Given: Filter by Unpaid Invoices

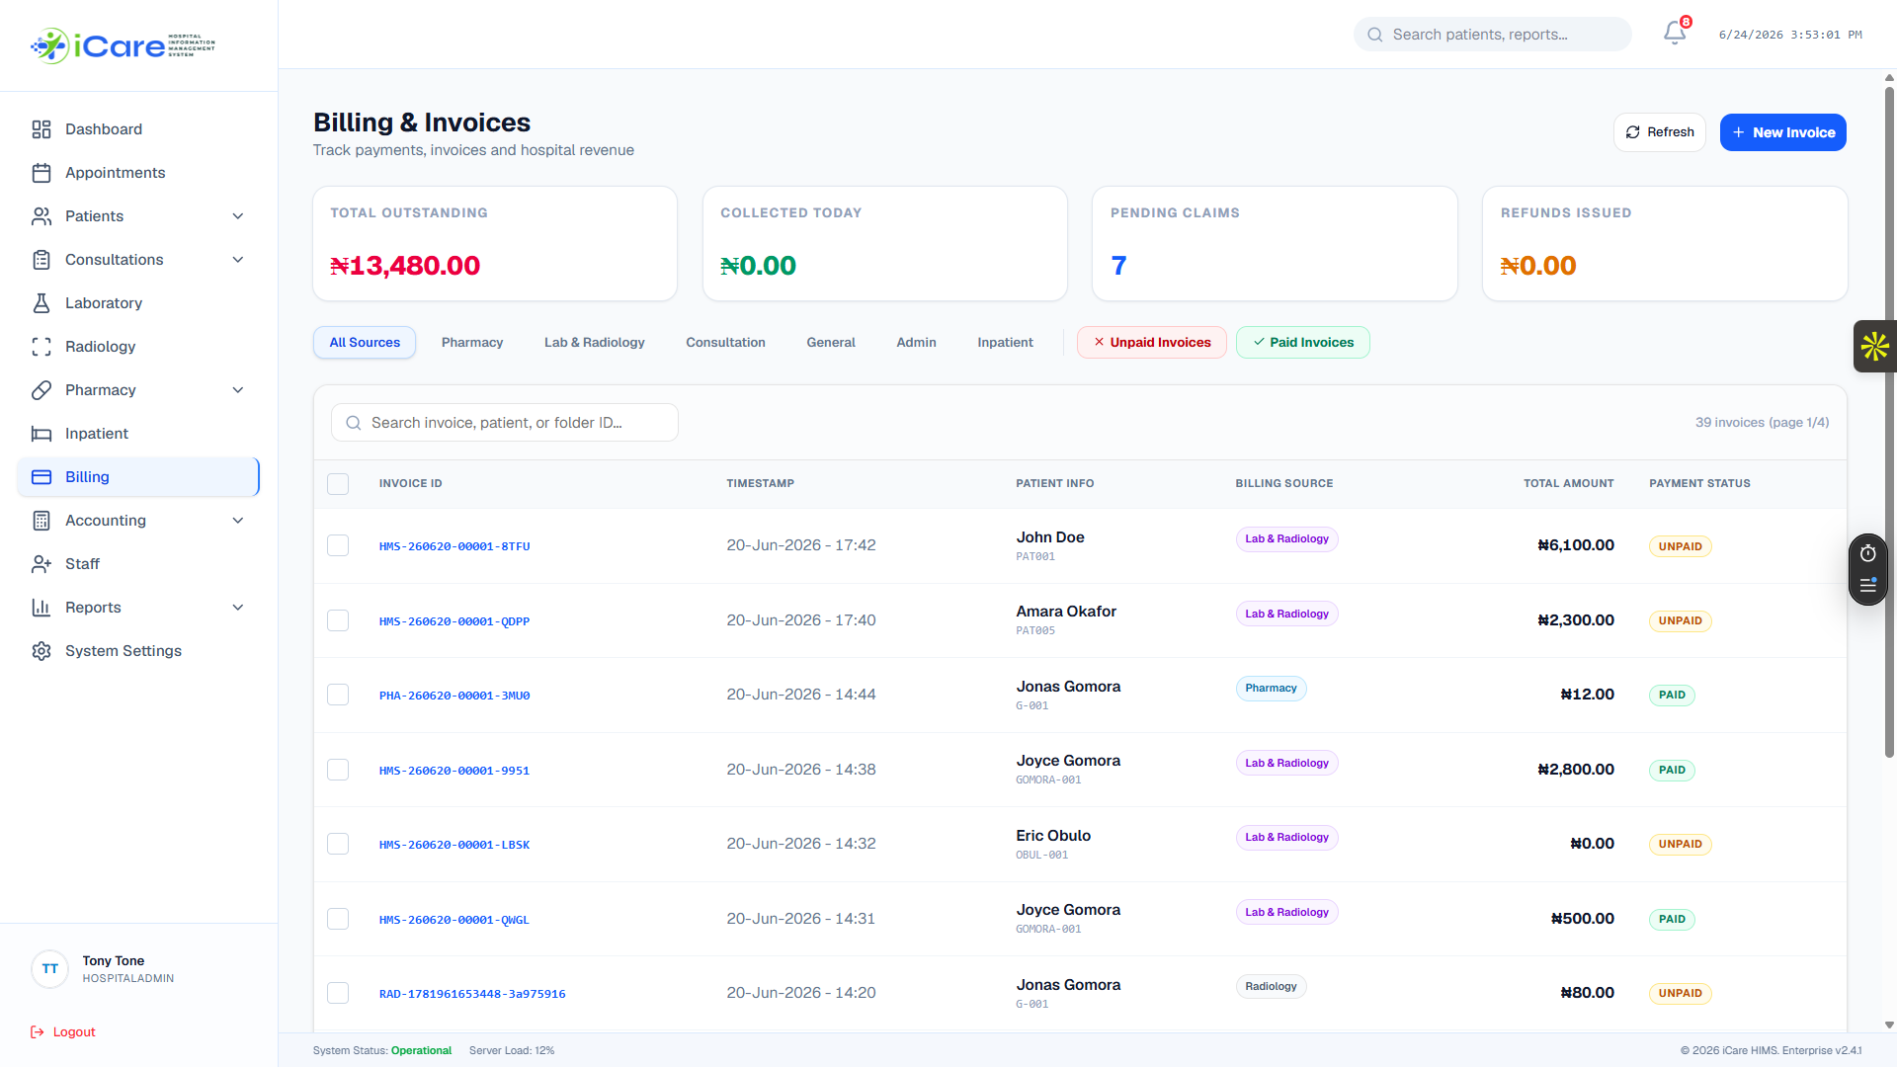Looking at the screenshot, I should pos(1151,343).
